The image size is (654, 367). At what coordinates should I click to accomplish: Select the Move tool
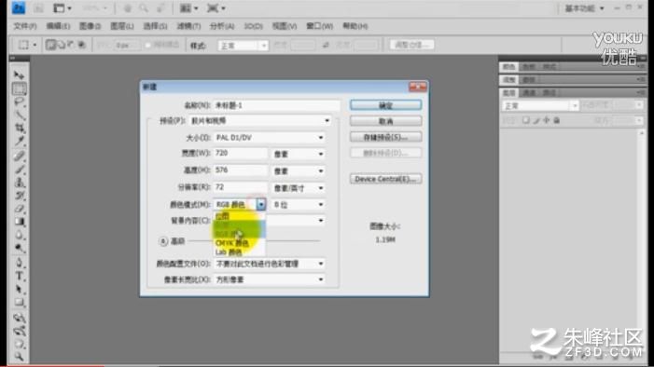tap(20, 75)
